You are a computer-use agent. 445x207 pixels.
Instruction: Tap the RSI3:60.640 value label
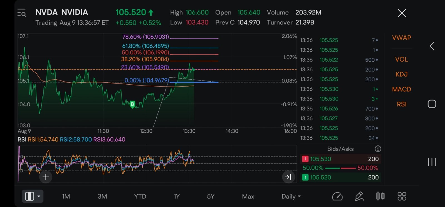[109, 140]
